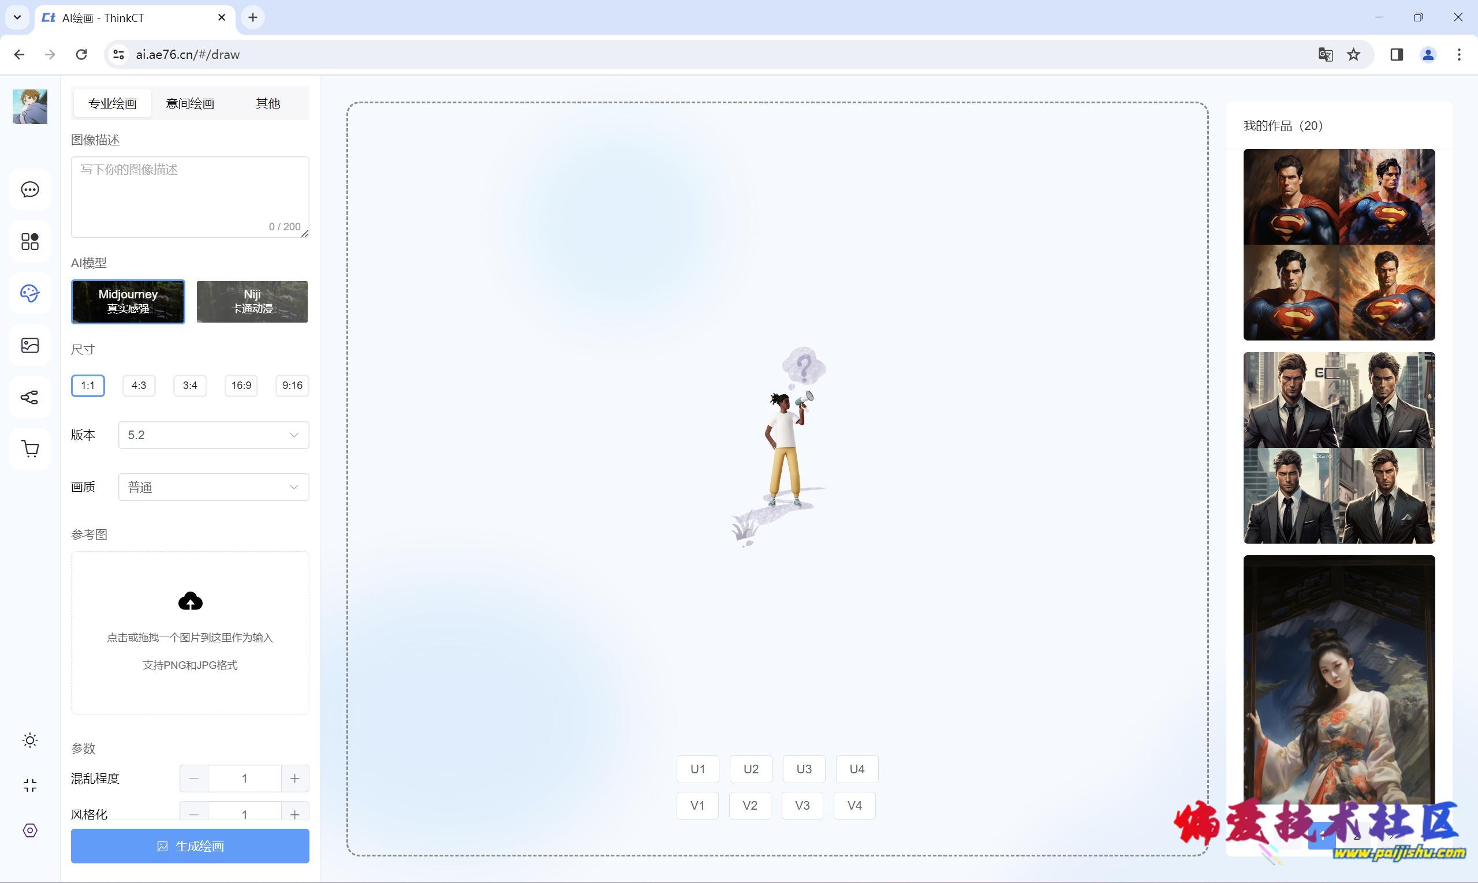This screenshot has height=883, width=1478.
Task: Click the U2 upscale button
Action: [x=751, y=769]
